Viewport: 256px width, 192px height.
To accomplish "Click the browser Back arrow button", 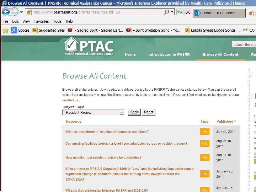I will click(x=6, y=12).
